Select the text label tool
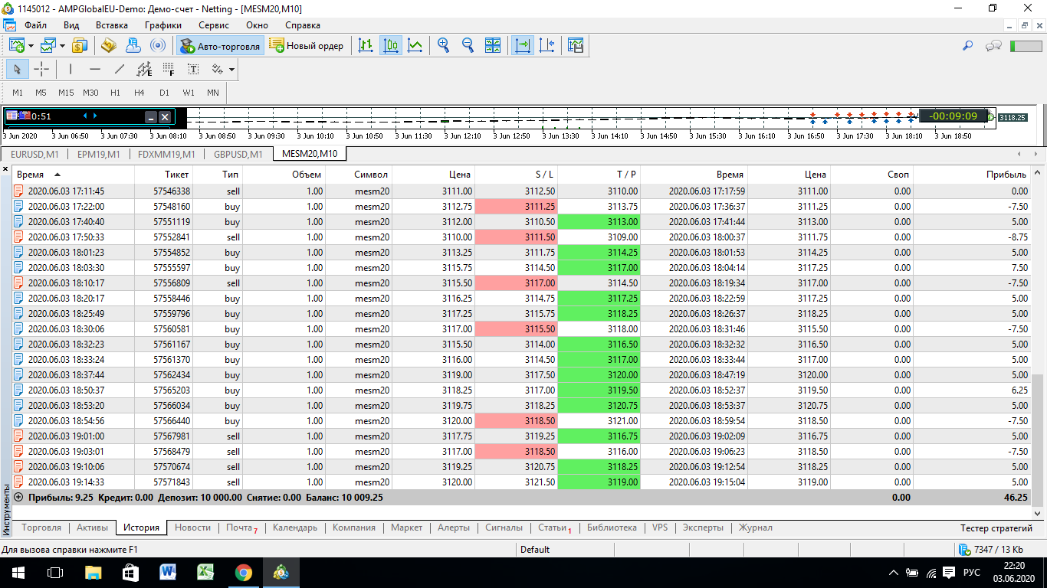This screenshot has width=1047, height=588. pos(193,70)
